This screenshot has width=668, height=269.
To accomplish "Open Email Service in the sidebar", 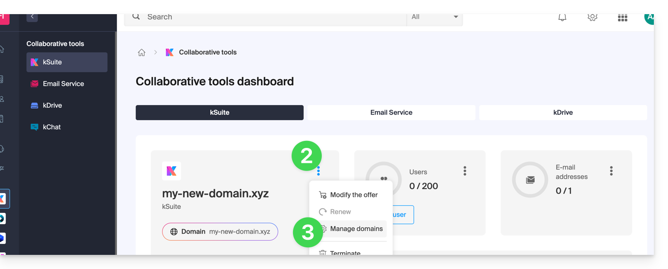I will coord(63,84).
